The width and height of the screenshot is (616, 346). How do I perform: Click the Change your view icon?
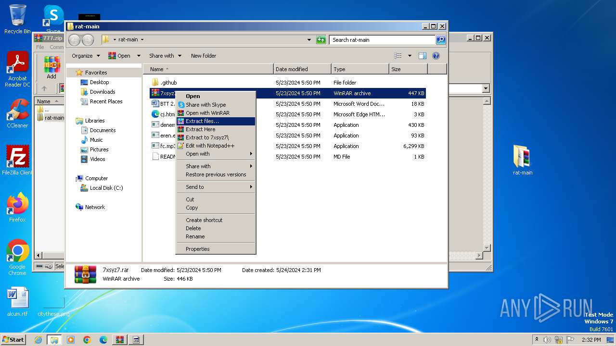[398, 56]
